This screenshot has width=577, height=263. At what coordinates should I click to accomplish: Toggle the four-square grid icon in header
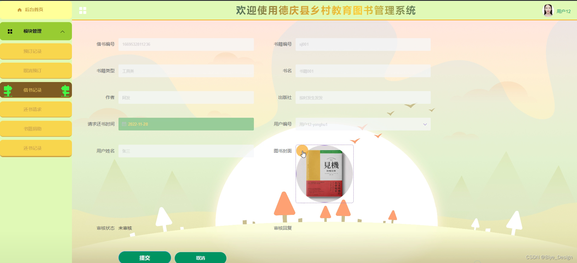(x=83, y=11)
